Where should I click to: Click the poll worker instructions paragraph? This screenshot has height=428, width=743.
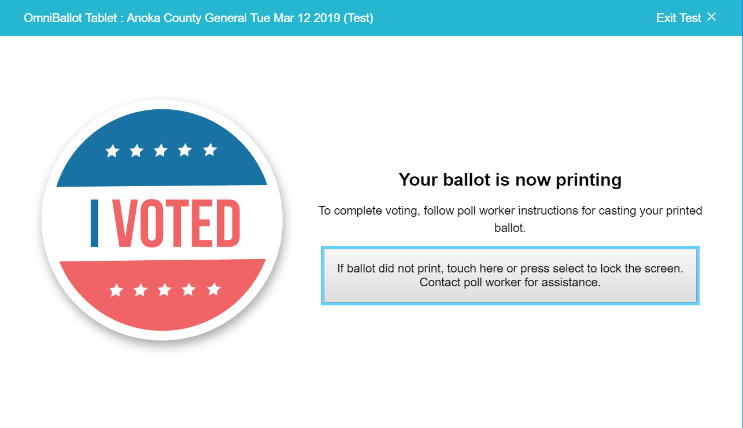(510, 219)
